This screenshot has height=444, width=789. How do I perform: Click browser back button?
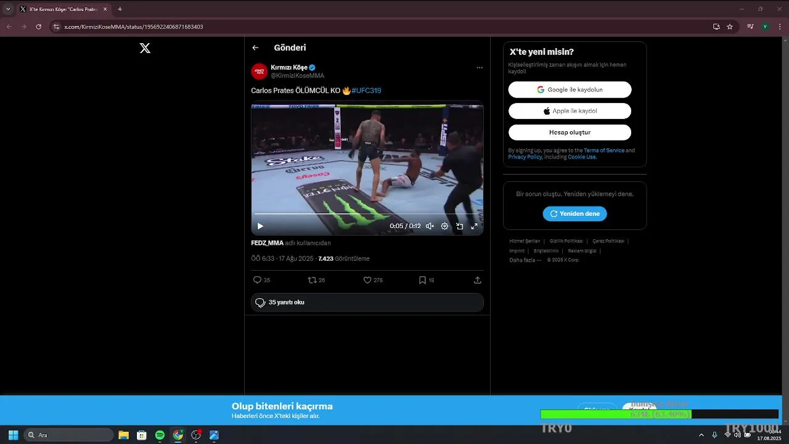coord(9,27)
